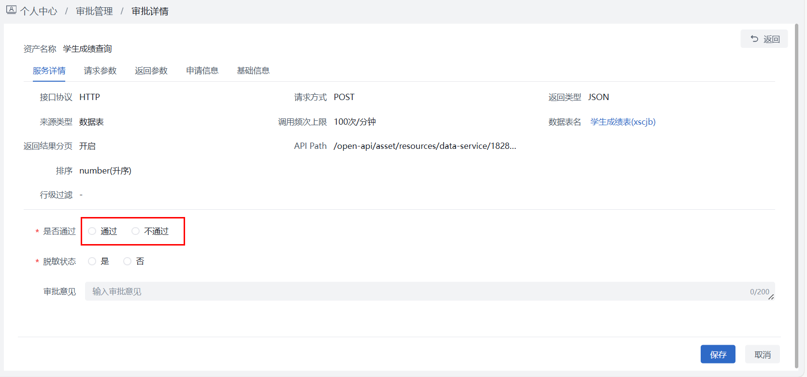Click the 100次/分钟 frequency value
The image size is (807, 377).
tap(355, 122)
